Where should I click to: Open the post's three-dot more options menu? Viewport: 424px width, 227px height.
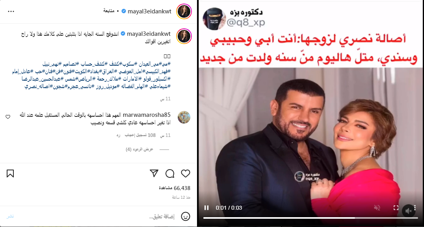(11, 11)
